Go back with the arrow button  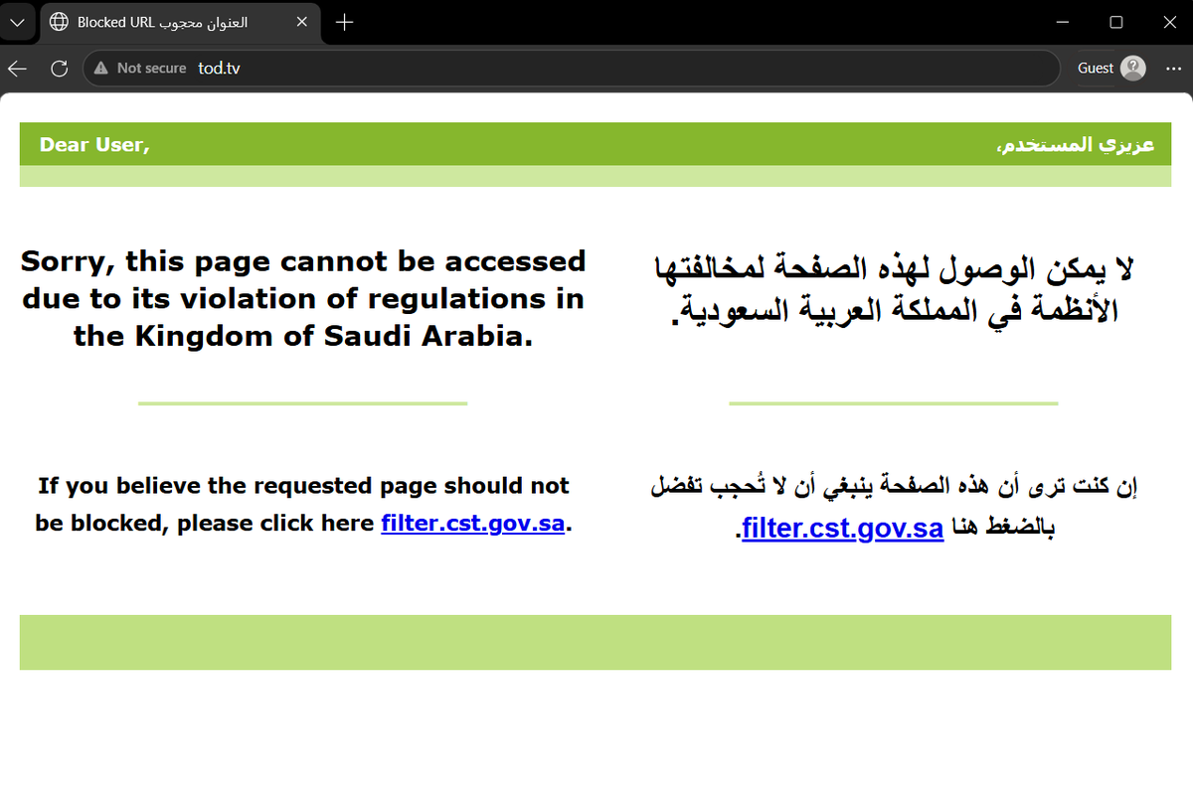(17, 68)
